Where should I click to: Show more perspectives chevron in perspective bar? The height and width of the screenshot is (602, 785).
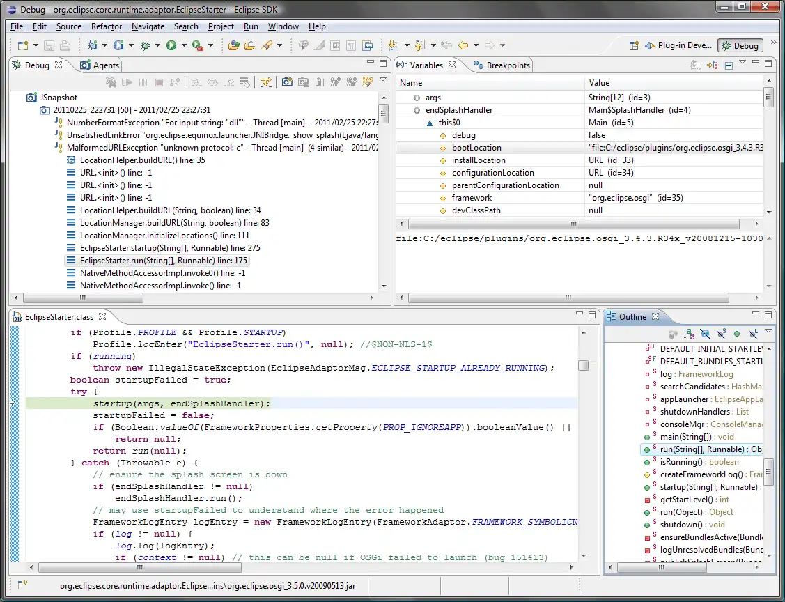pos(773,43)
